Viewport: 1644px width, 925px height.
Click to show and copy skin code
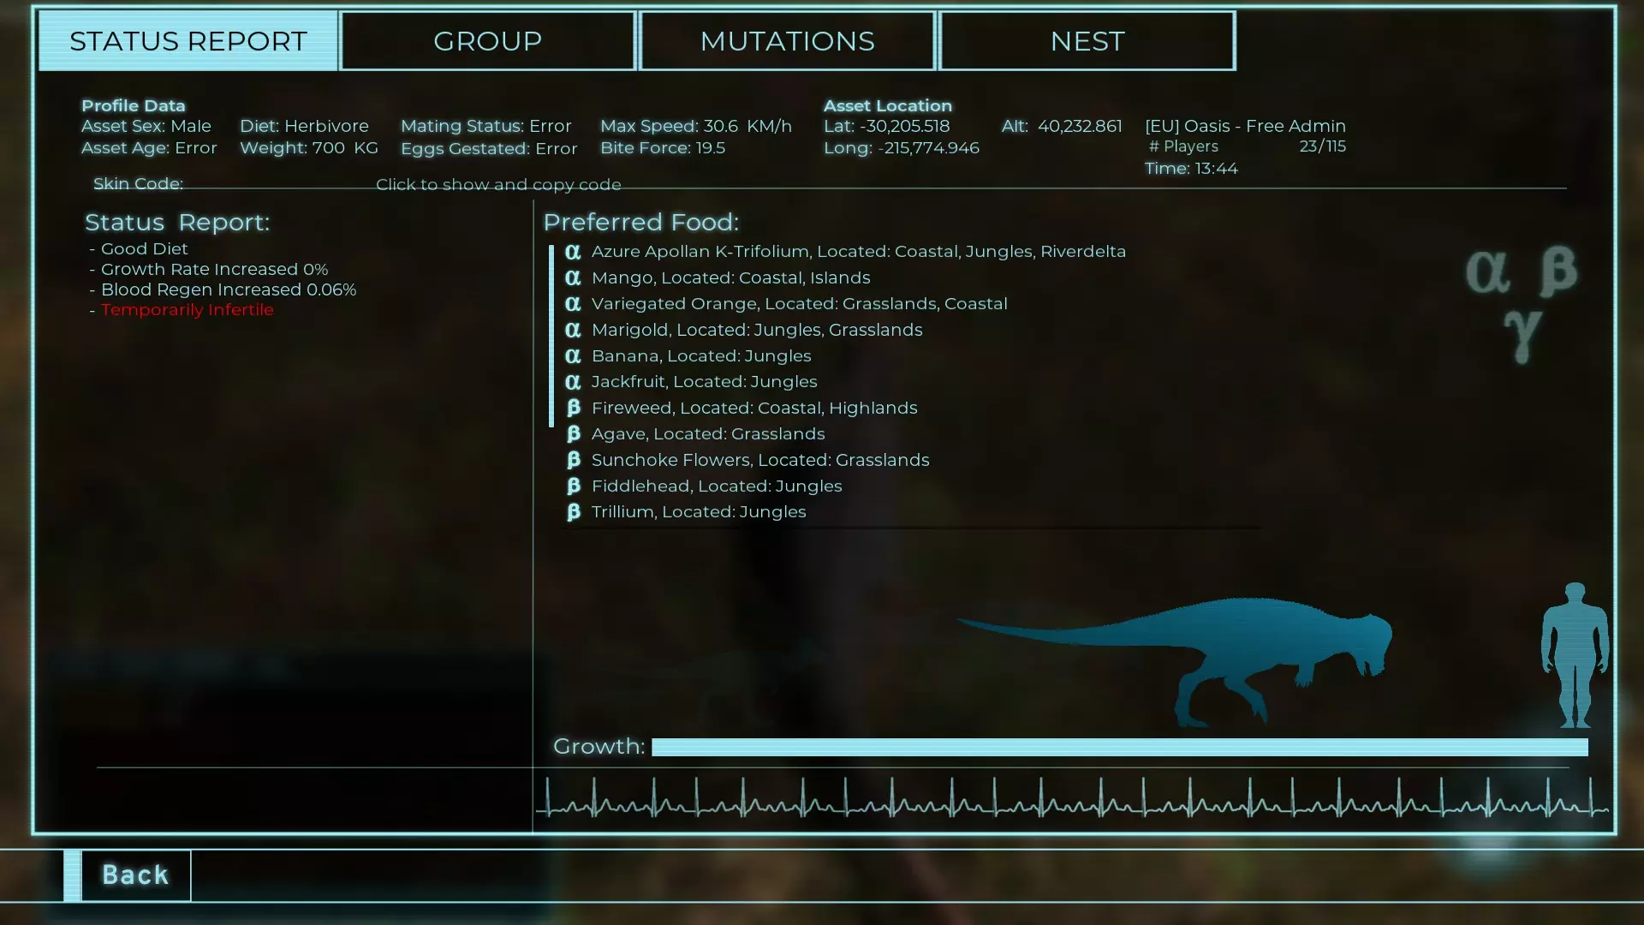point(498,184)
